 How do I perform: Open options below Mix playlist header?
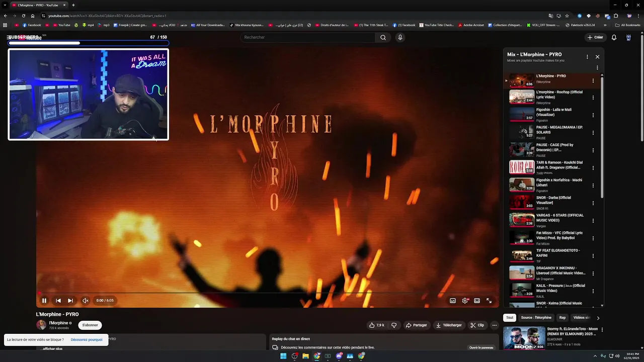(597, 68)
